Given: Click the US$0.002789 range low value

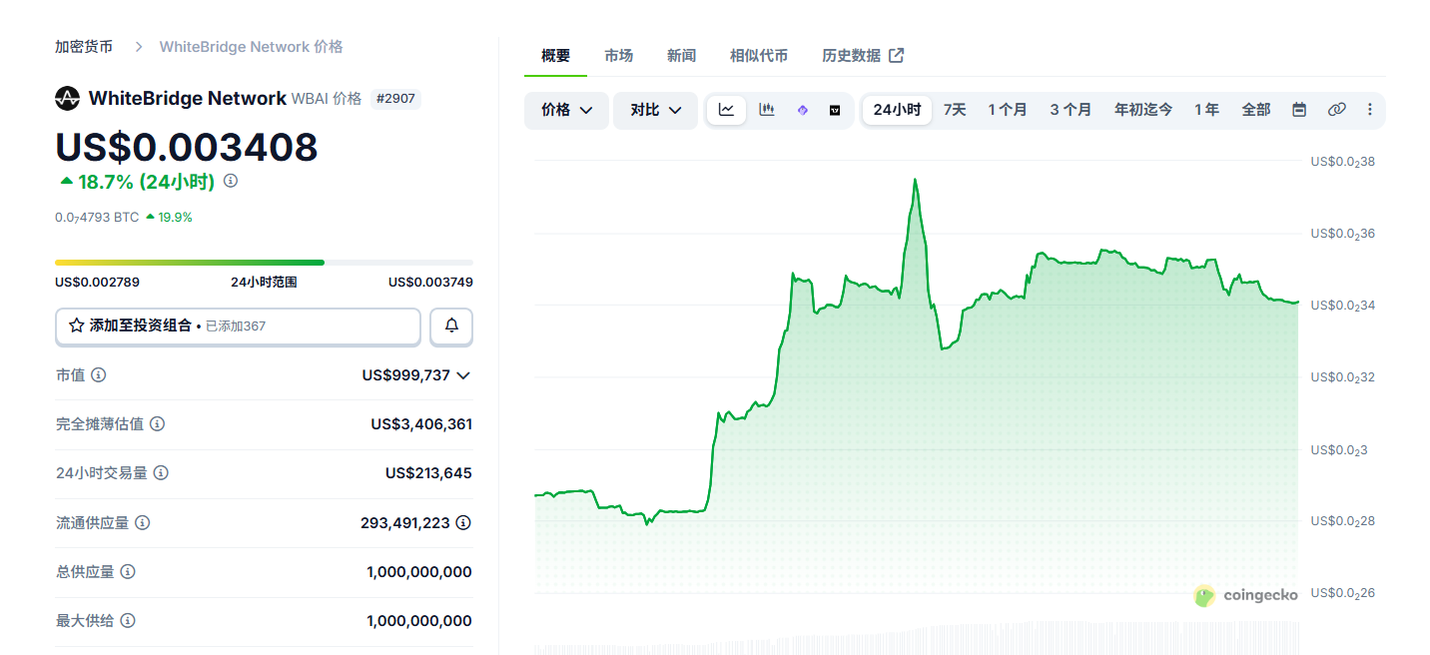Looking at the screenshot, I should [97, 283].
